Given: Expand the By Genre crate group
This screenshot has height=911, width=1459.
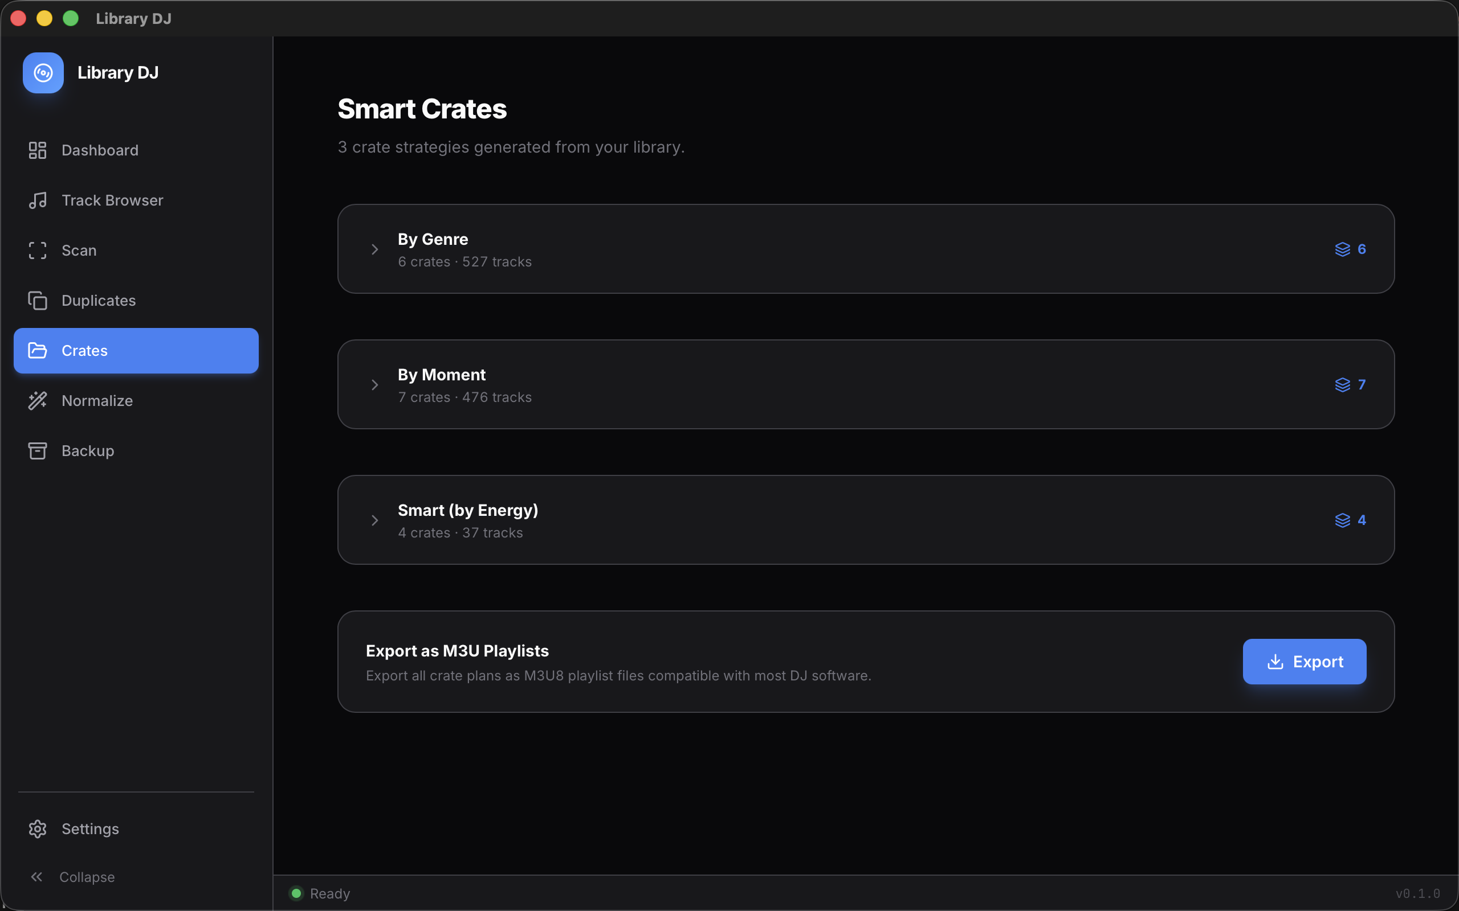Looking at the screenshot, I should [374, 249].
